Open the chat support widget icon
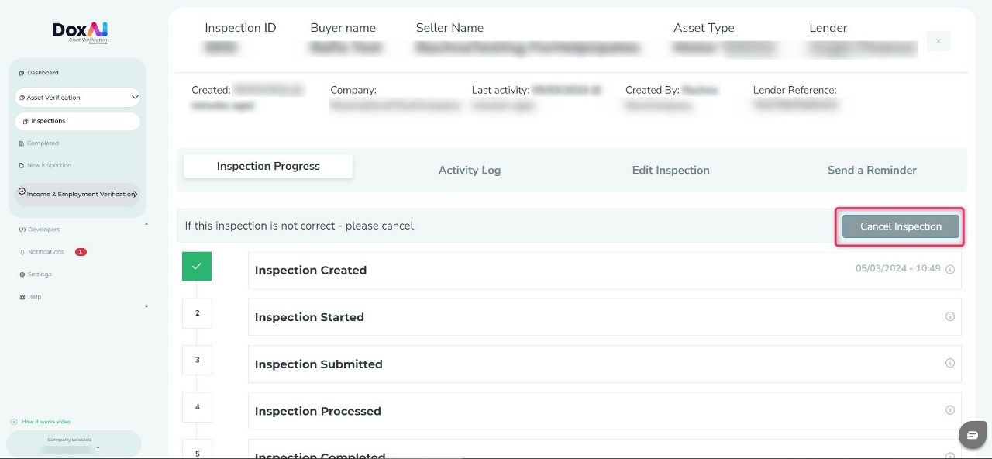 [972, 434]
